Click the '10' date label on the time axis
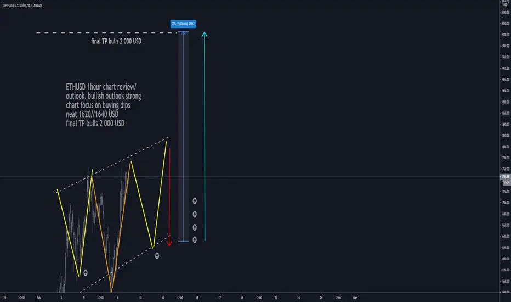 click(140, 298)
